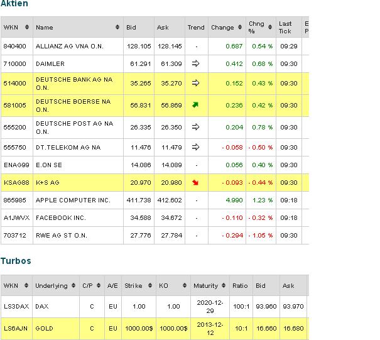Image resolution: width=380 pixels, height=340 pixels.
Task: Sort Aktien table by Change sort arrows
Action: point(240,27)
